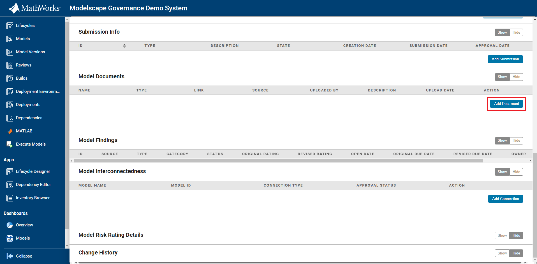The width and height of the screenshot is (537, 264).
Task: Select the Deployments icon
Action: 10,104
